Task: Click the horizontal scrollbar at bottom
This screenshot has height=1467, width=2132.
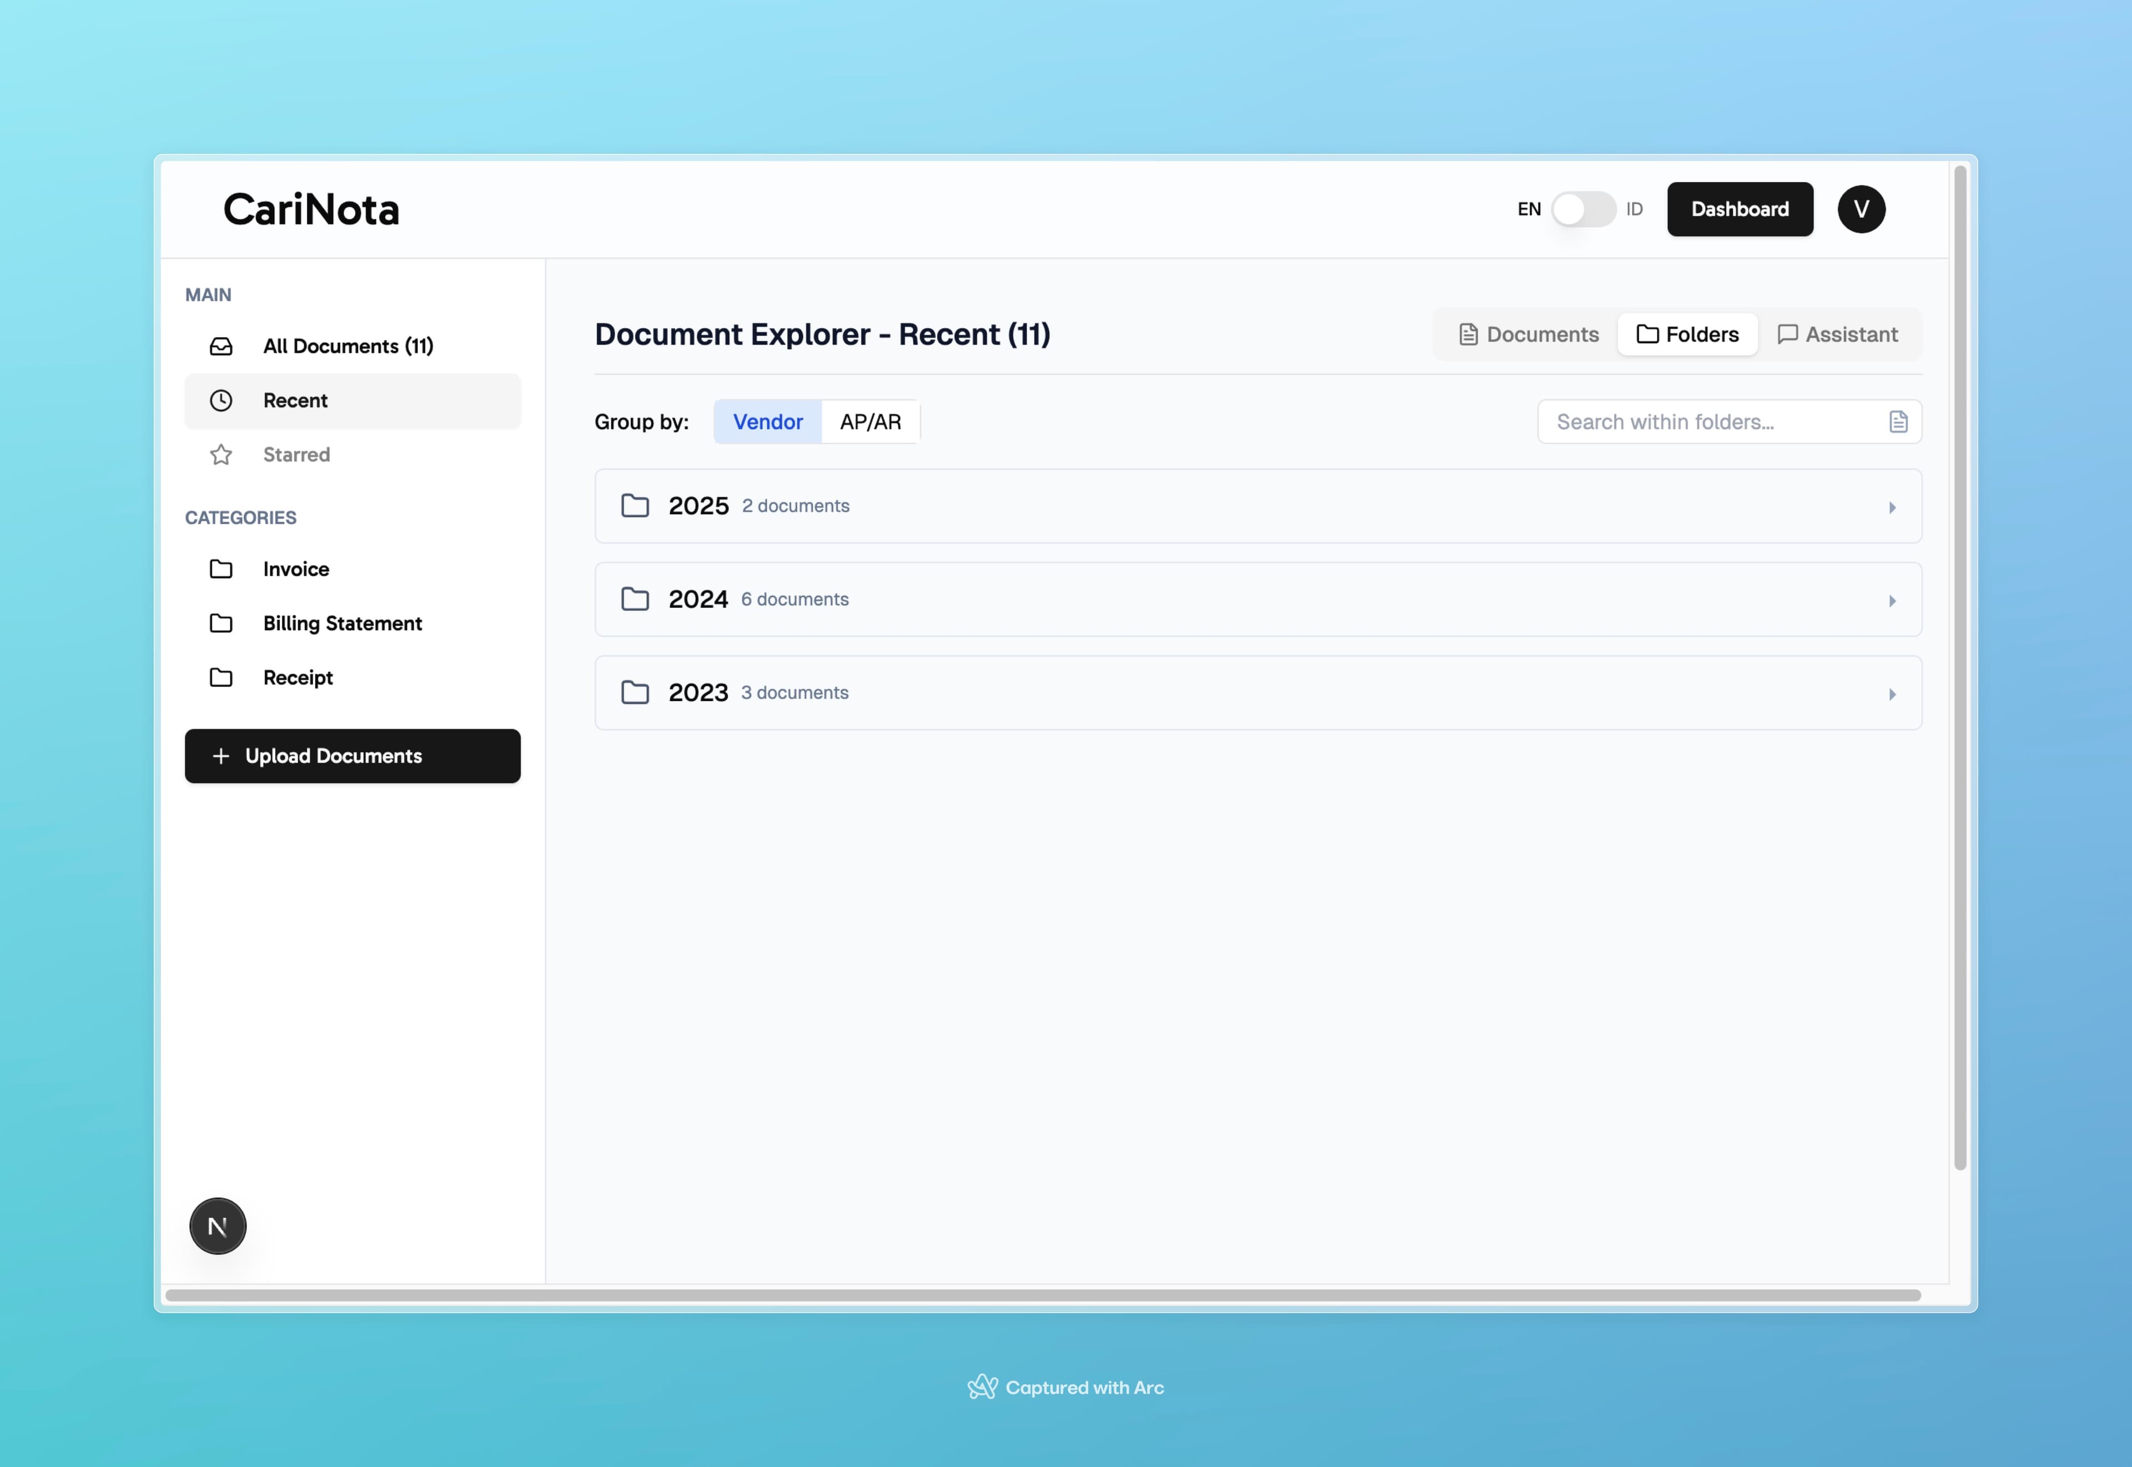Action: pyautogui.click(x=1042, y=1295)
